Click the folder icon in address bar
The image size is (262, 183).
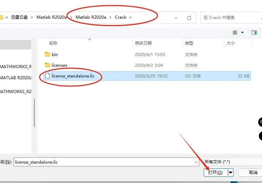coord(1,17)
